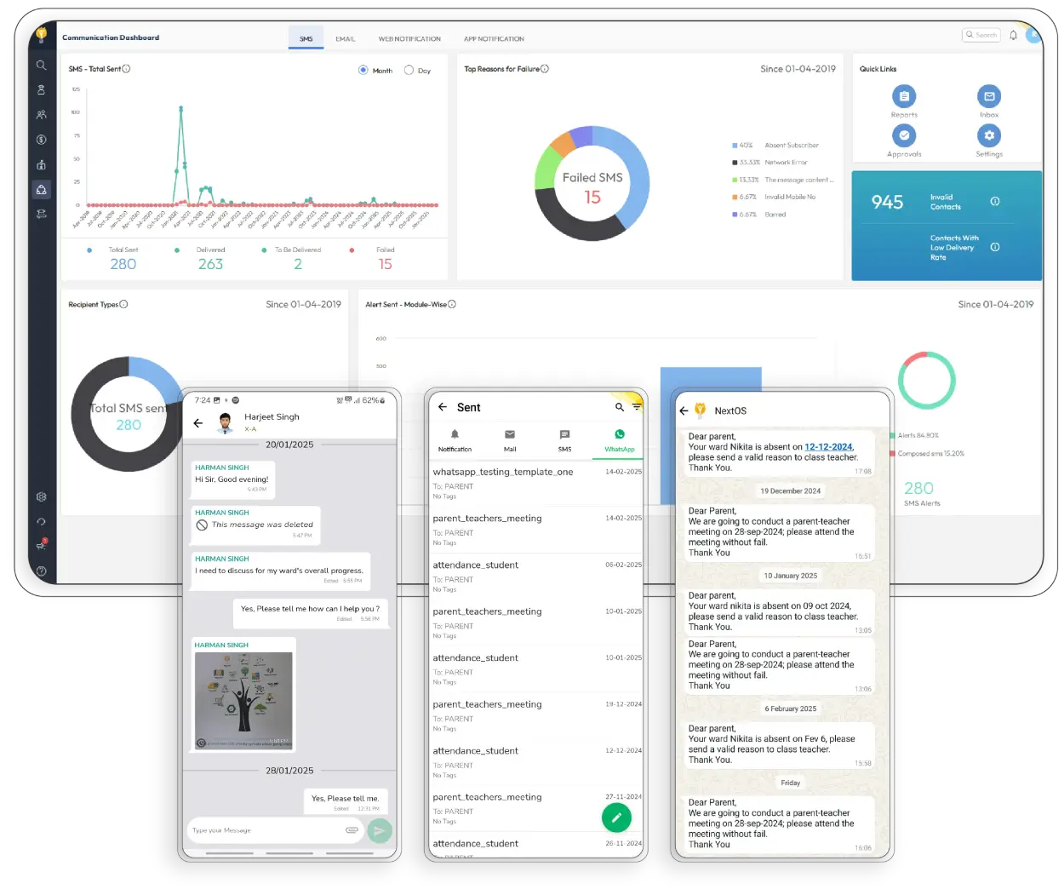Click 'Hi Sir, Good evening!' message bubble
This screenshot has width=1064, height=895.
232,479
